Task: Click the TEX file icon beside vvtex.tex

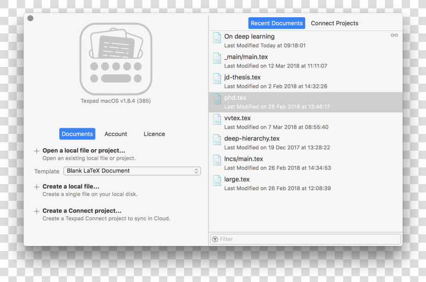Action: tap(217, 119)
